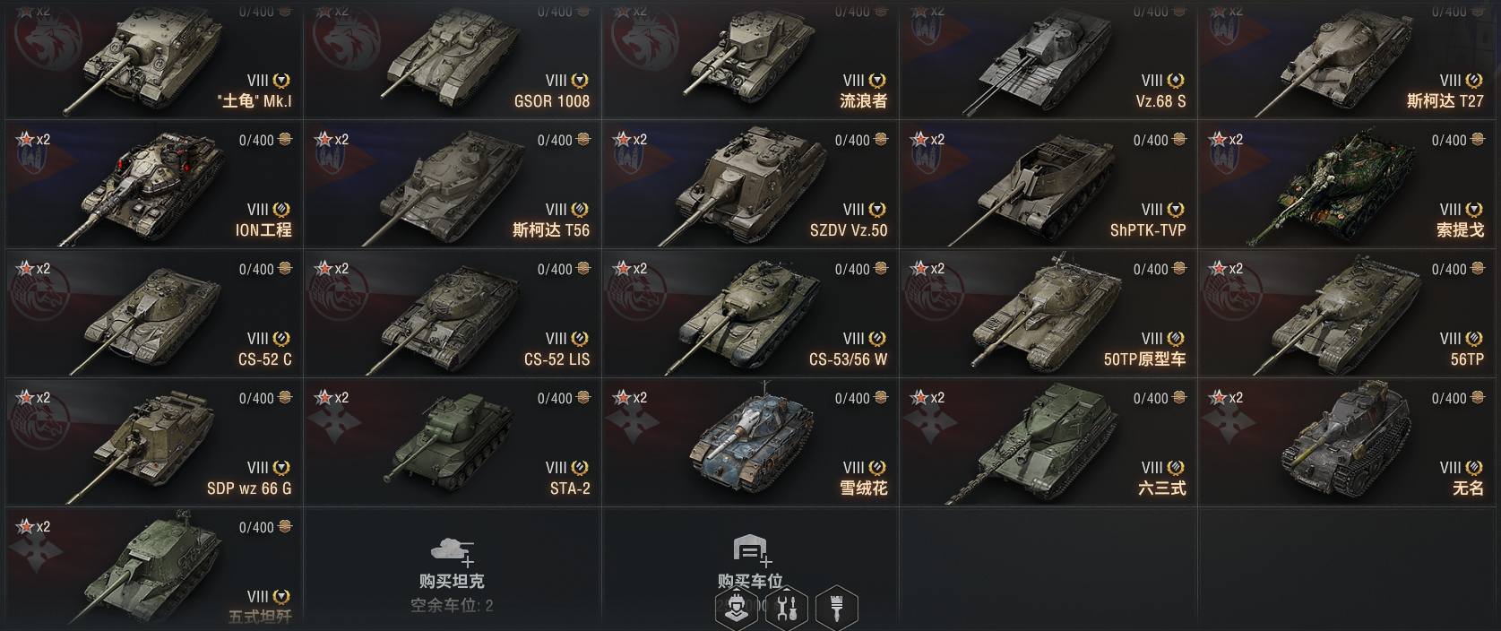
Task: Open the wrench and screwdriver maintenance icon
Action: pyautogui.click(x=787, y=609)
